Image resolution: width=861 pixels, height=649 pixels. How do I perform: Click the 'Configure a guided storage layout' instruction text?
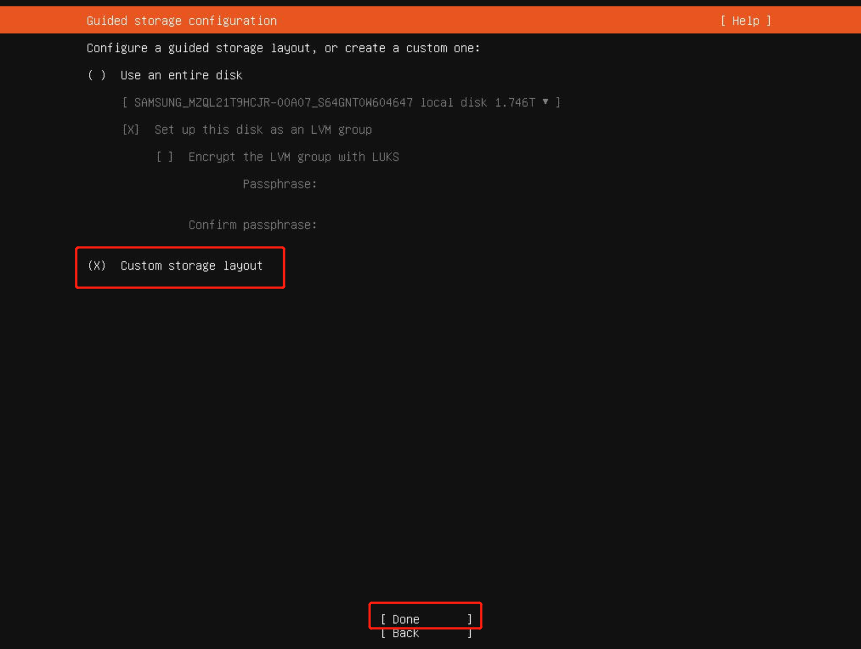point(283,48)
